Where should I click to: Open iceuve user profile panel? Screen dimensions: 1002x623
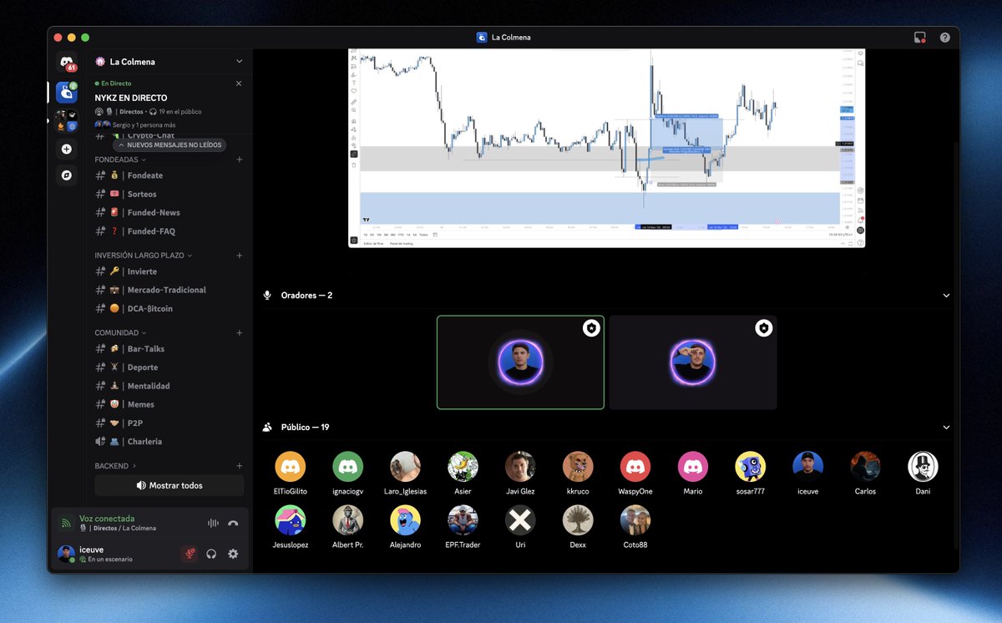(x=113, y=554)
